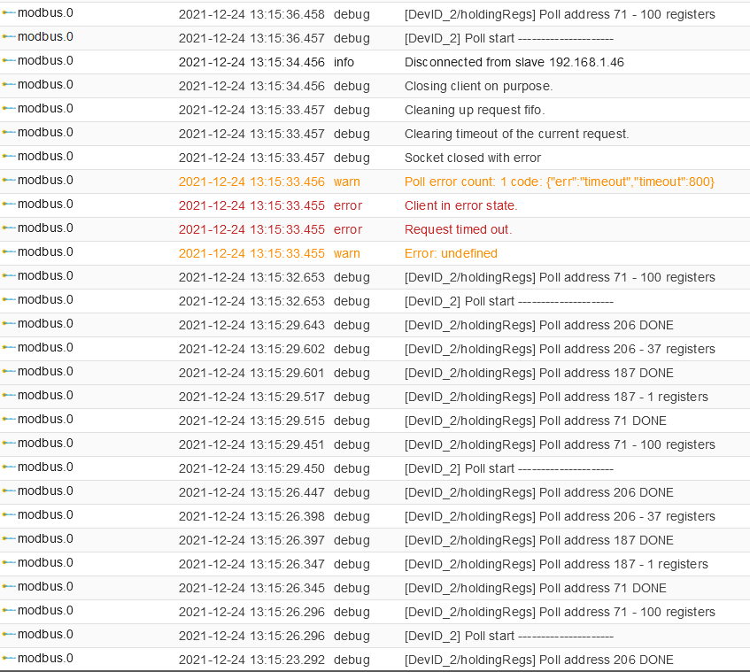Screen dimensions: 750x672
Task: Click the modbus icon in the 'Socket closed with error' row
Action: [x=9, y=157]
